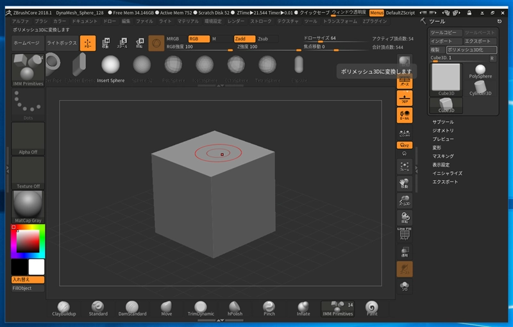513x327 pixels.
Task: Open the IMM Primitives brush picker
Action: [x=28, y=70]
